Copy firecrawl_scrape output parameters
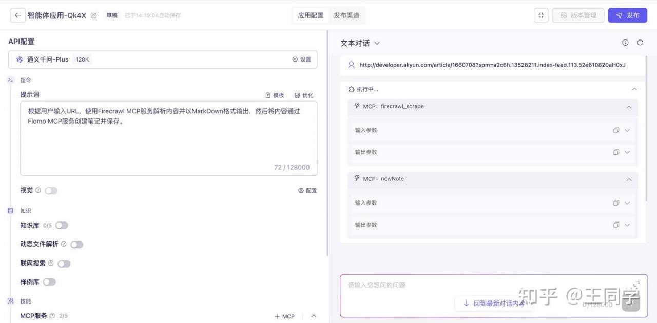This screenshot has height=323, width=657. (616, 152)
